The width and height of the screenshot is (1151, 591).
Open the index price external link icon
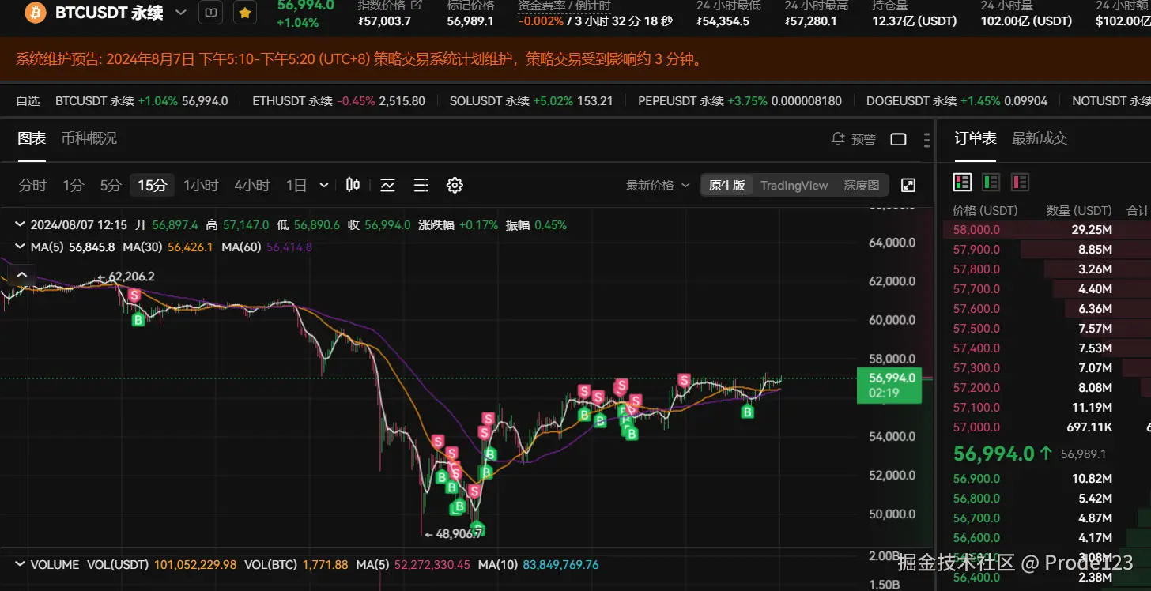tap(417, 5)
